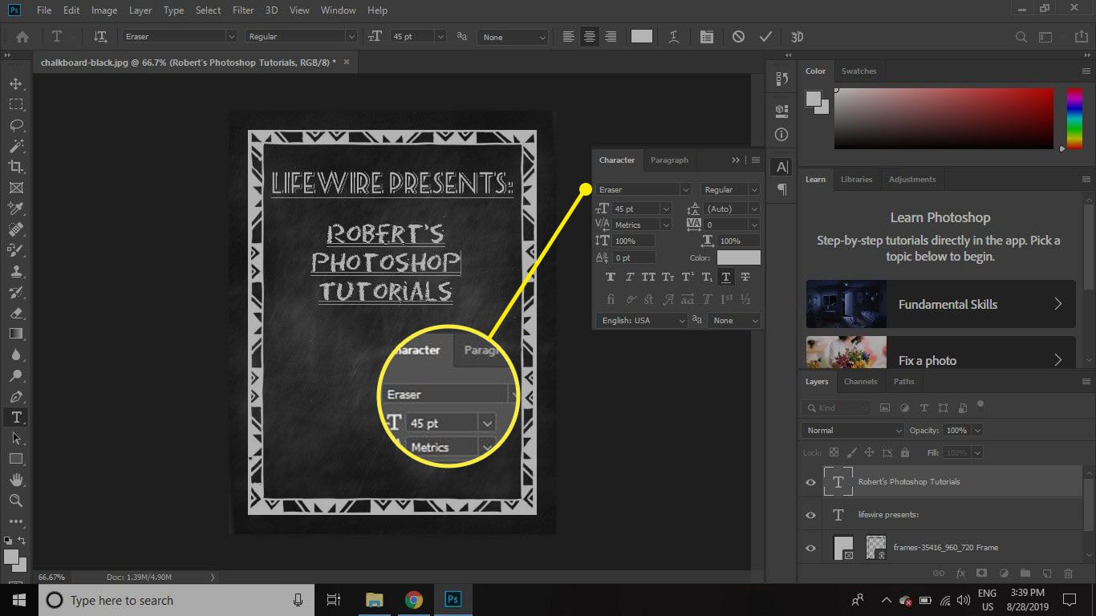The image size is (1096, 616).
Task: Click the Home icon in options bar
Action: click(x=22, y=37)
